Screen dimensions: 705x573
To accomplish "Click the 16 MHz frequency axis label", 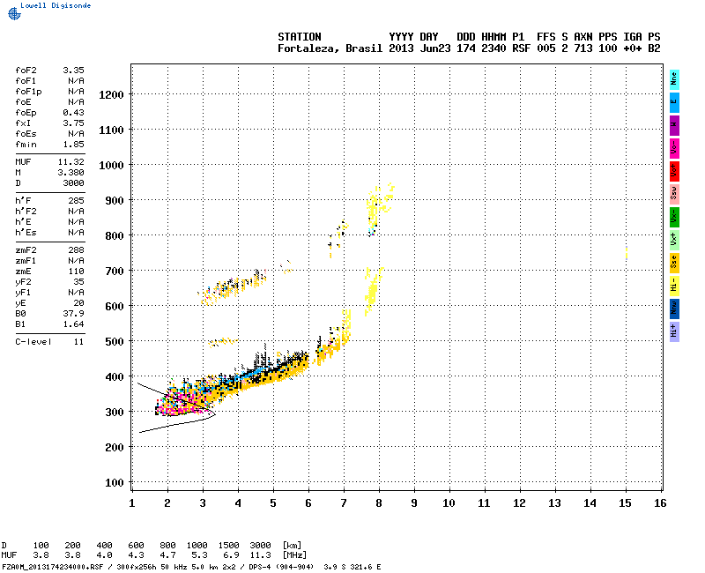I will (660, 503).
